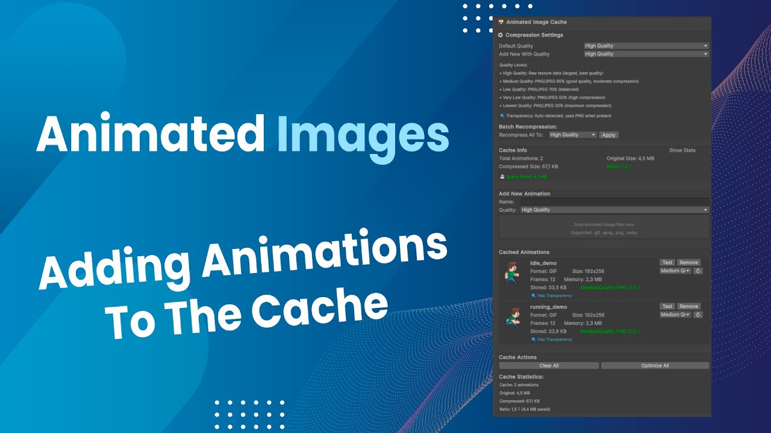Click idle_demo's Has Transparency magnifier icon
The width and height of the screenshot is (771, 433).
tap(533, 296)
